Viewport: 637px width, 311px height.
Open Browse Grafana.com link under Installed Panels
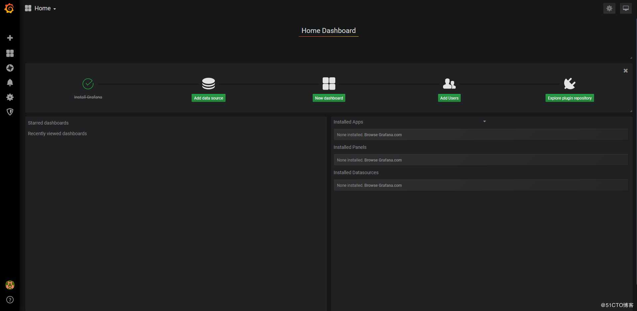tap(383, 160)
